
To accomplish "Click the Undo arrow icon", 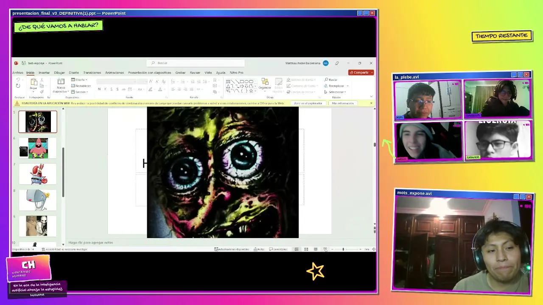I will pos(18,80).
